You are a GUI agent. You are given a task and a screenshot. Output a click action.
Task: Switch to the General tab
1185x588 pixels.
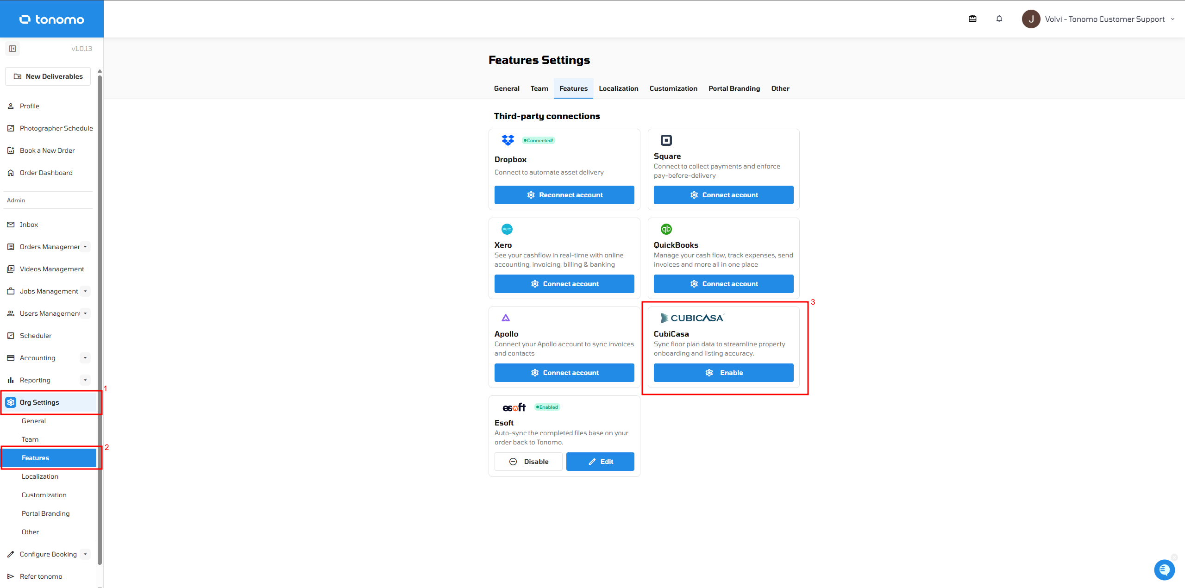click(507, 88)
